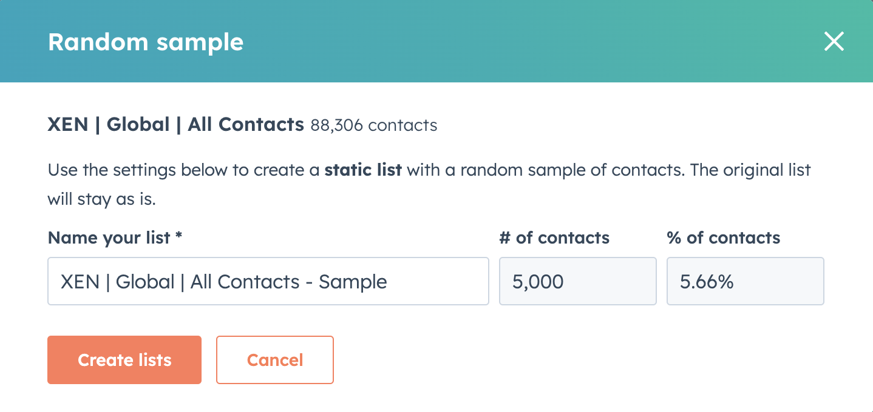Image resolution: width=873 pixels, height=412 pixels.
Task: Click the '# of contacts' label
Action: (554, 238)
